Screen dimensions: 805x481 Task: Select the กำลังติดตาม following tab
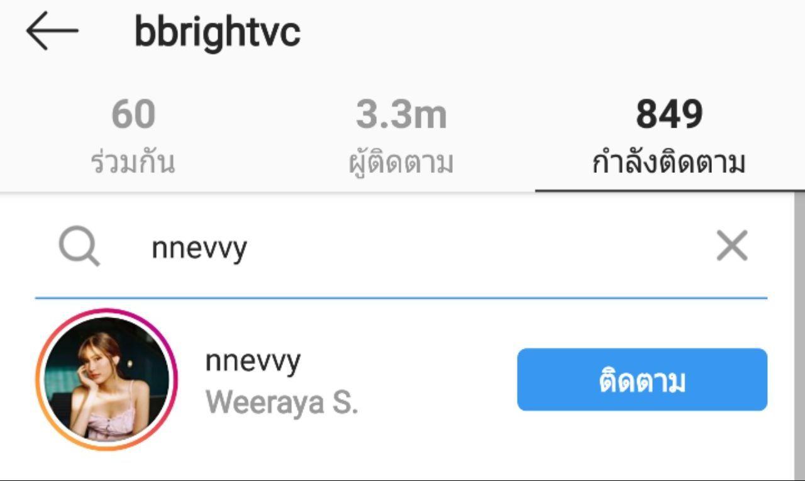pyautogui.click(x=669, y=134)
